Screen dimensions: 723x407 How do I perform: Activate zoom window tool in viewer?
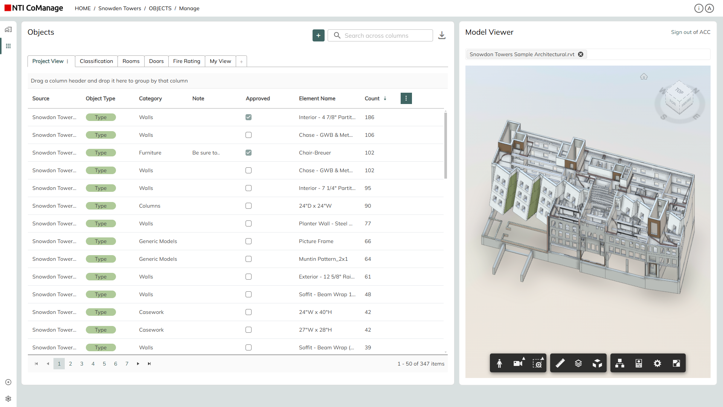click(537, 363)
